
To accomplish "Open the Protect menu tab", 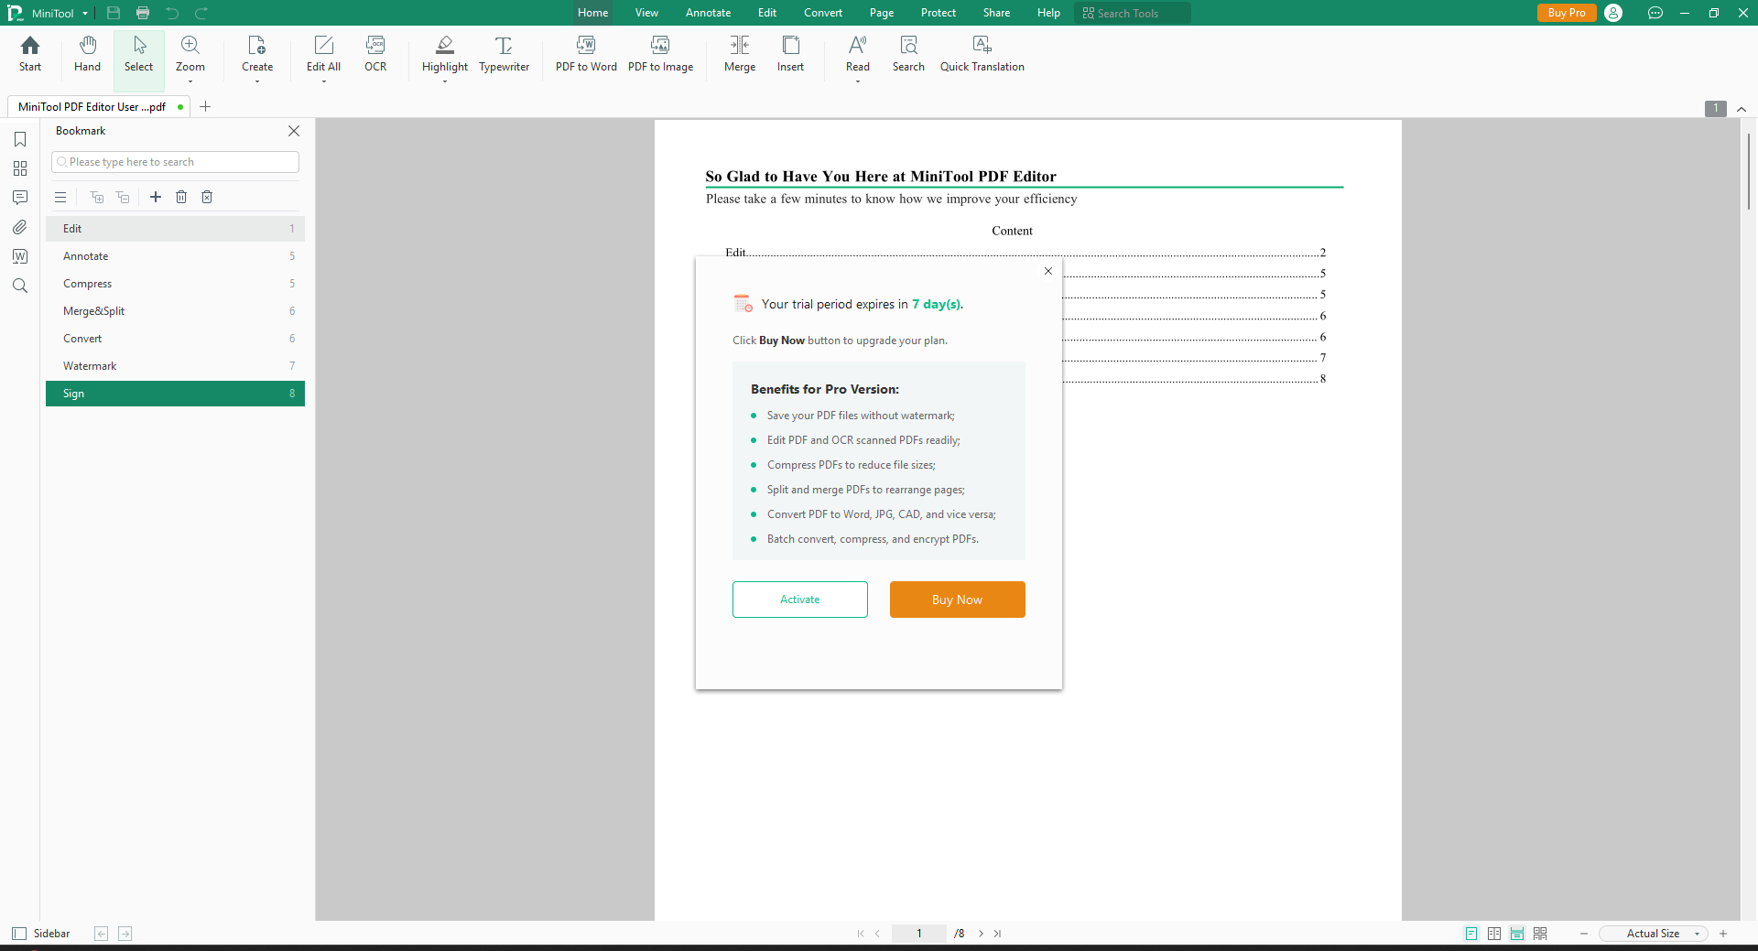I will click(939, 13).
